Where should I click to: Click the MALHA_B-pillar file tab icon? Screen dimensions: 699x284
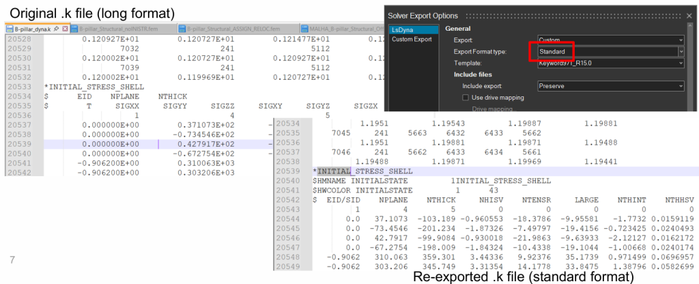(x=304, y=29)
